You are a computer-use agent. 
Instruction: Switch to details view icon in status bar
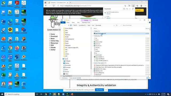(x=147, y=78)
